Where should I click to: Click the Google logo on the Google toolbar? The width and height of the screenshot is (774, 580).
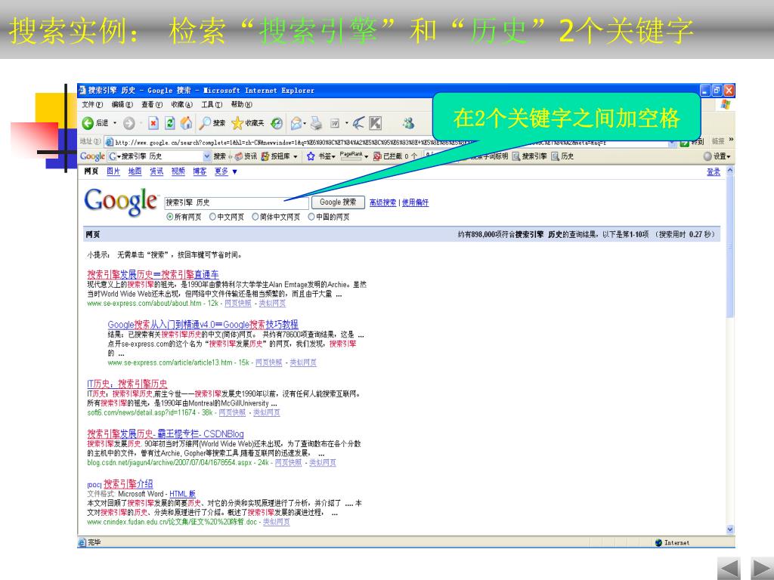tap(92, 156)
